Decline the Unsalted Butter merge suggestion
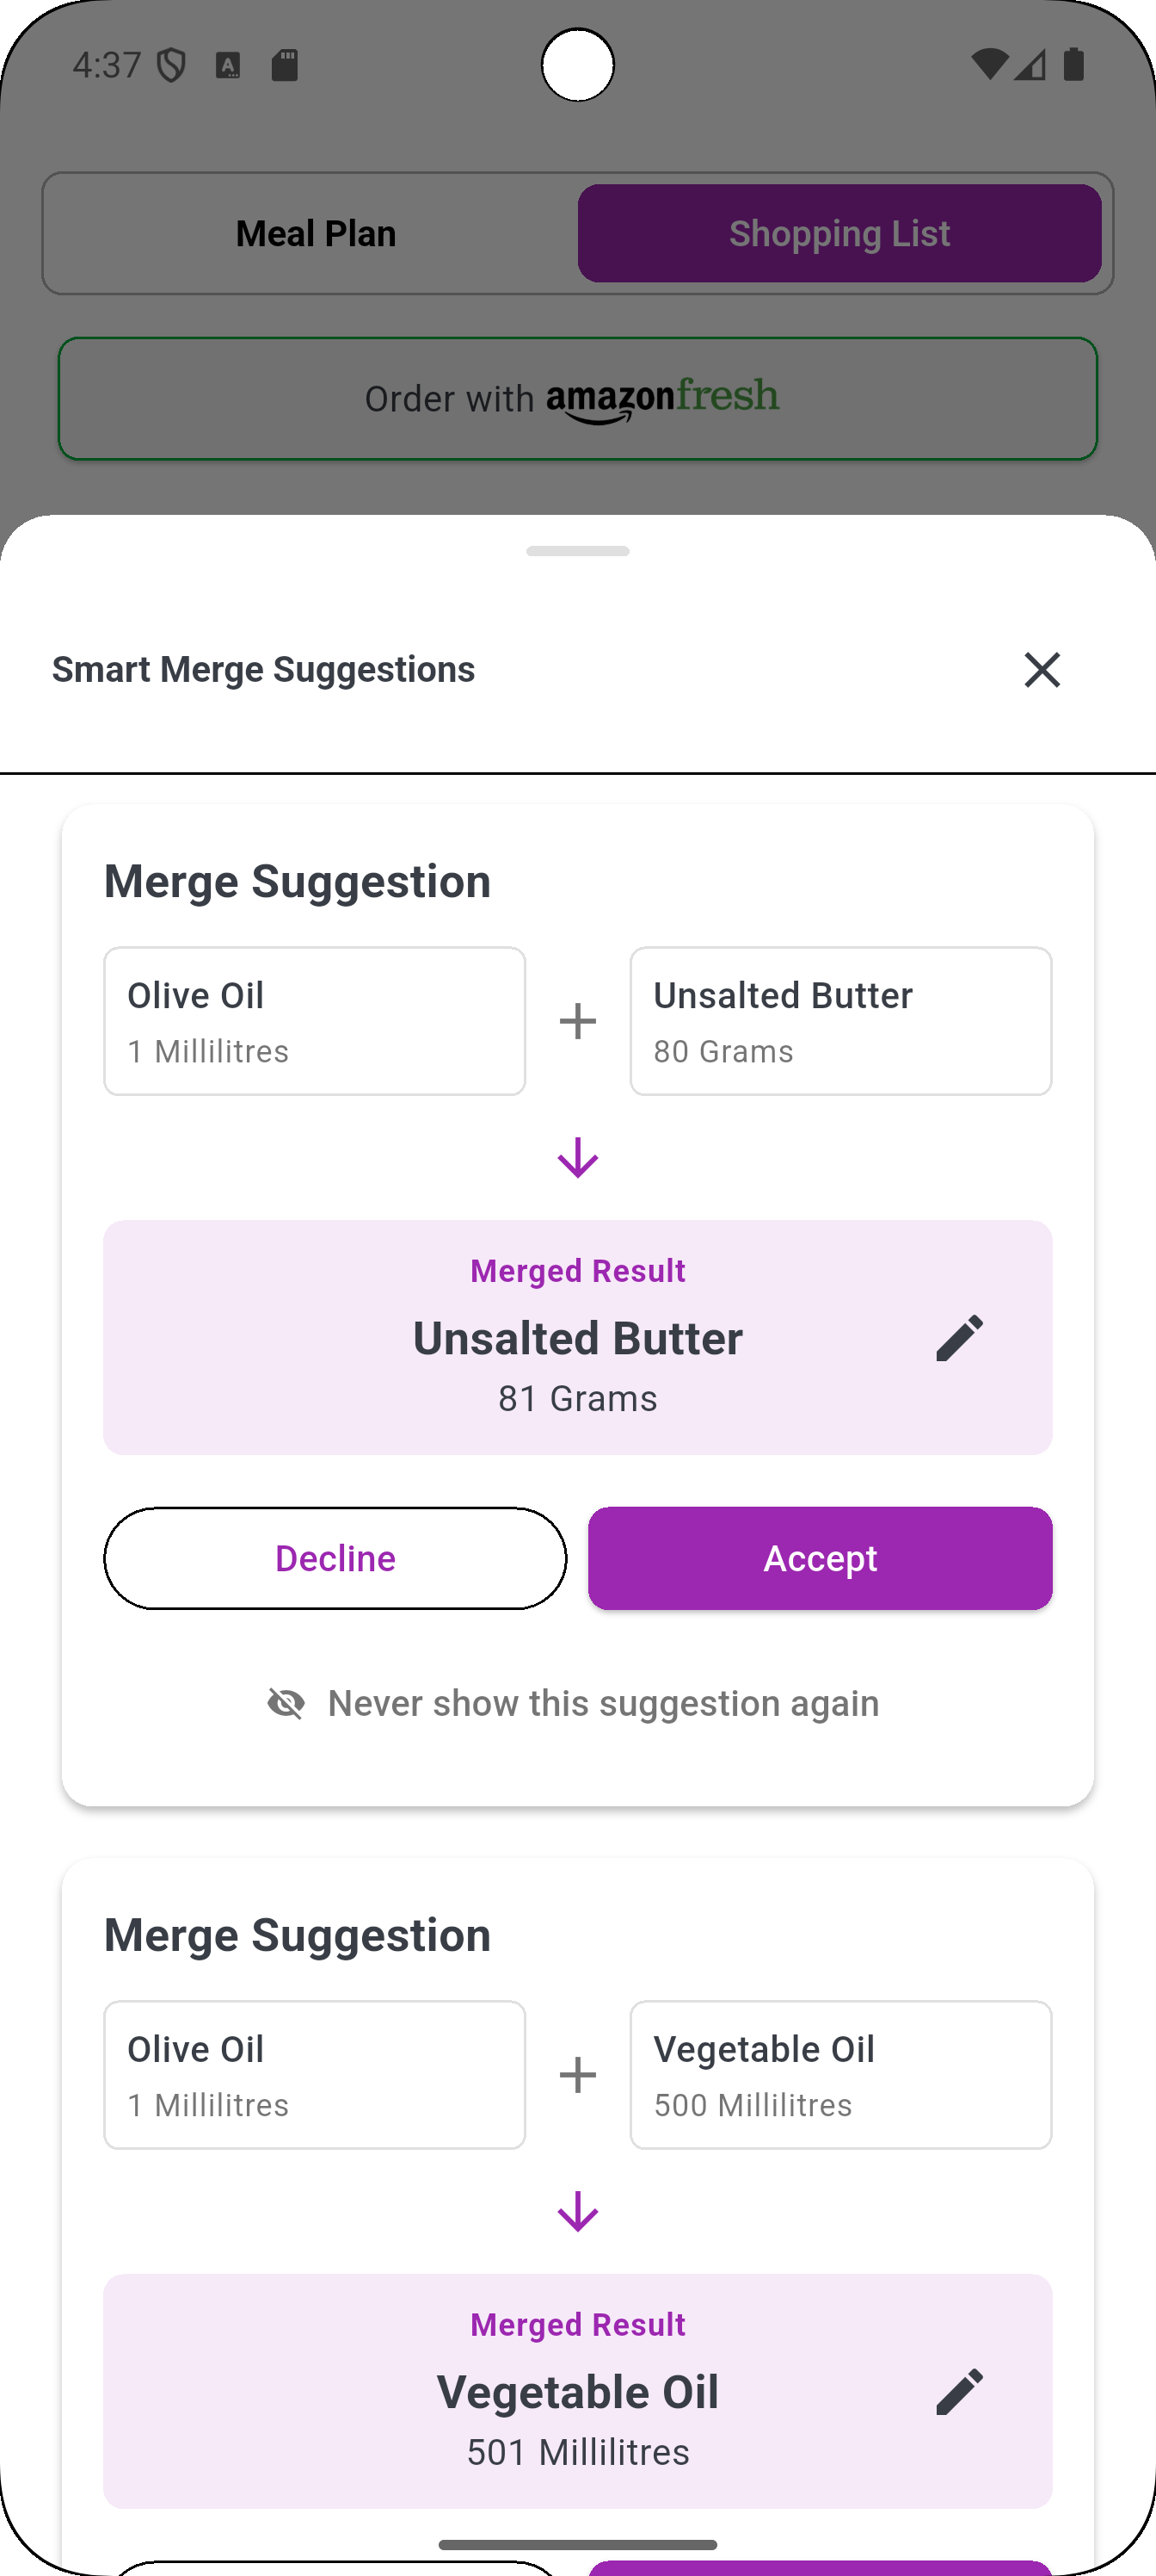 (335, 1557)
